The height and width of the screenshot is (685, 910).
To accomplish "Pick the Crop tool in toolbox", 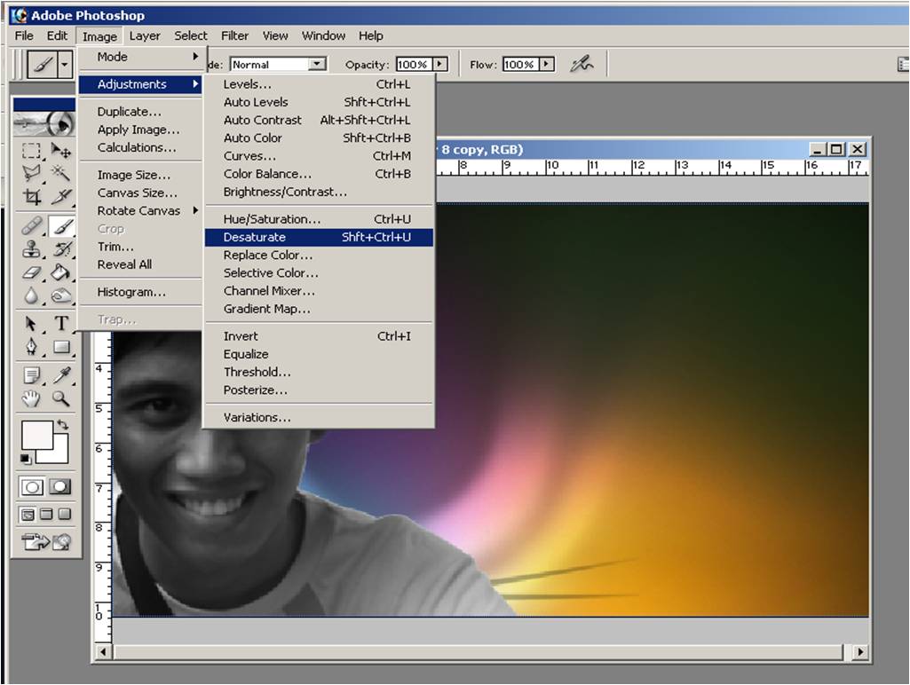I will (32, 197).
